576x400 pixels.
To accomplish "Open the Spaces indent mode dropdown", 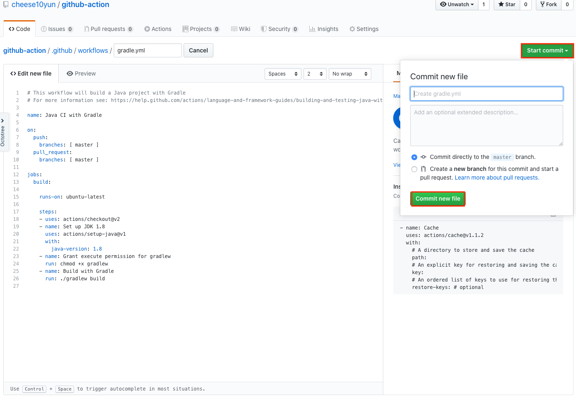I will [x=283, y=74].
